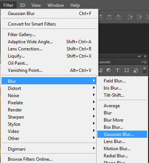Expand the Pixelate submenu arrow

pyautogui.click(x=94, y=102)
